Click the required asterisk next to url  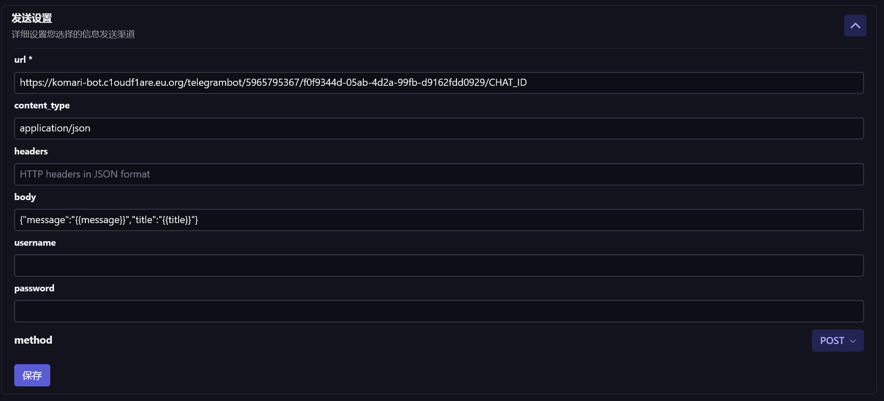30,59
